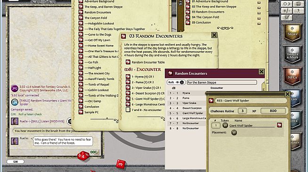Click link icon for 04 The Canyon Fold
Screen dimensions: 308x172
point(188,17)
